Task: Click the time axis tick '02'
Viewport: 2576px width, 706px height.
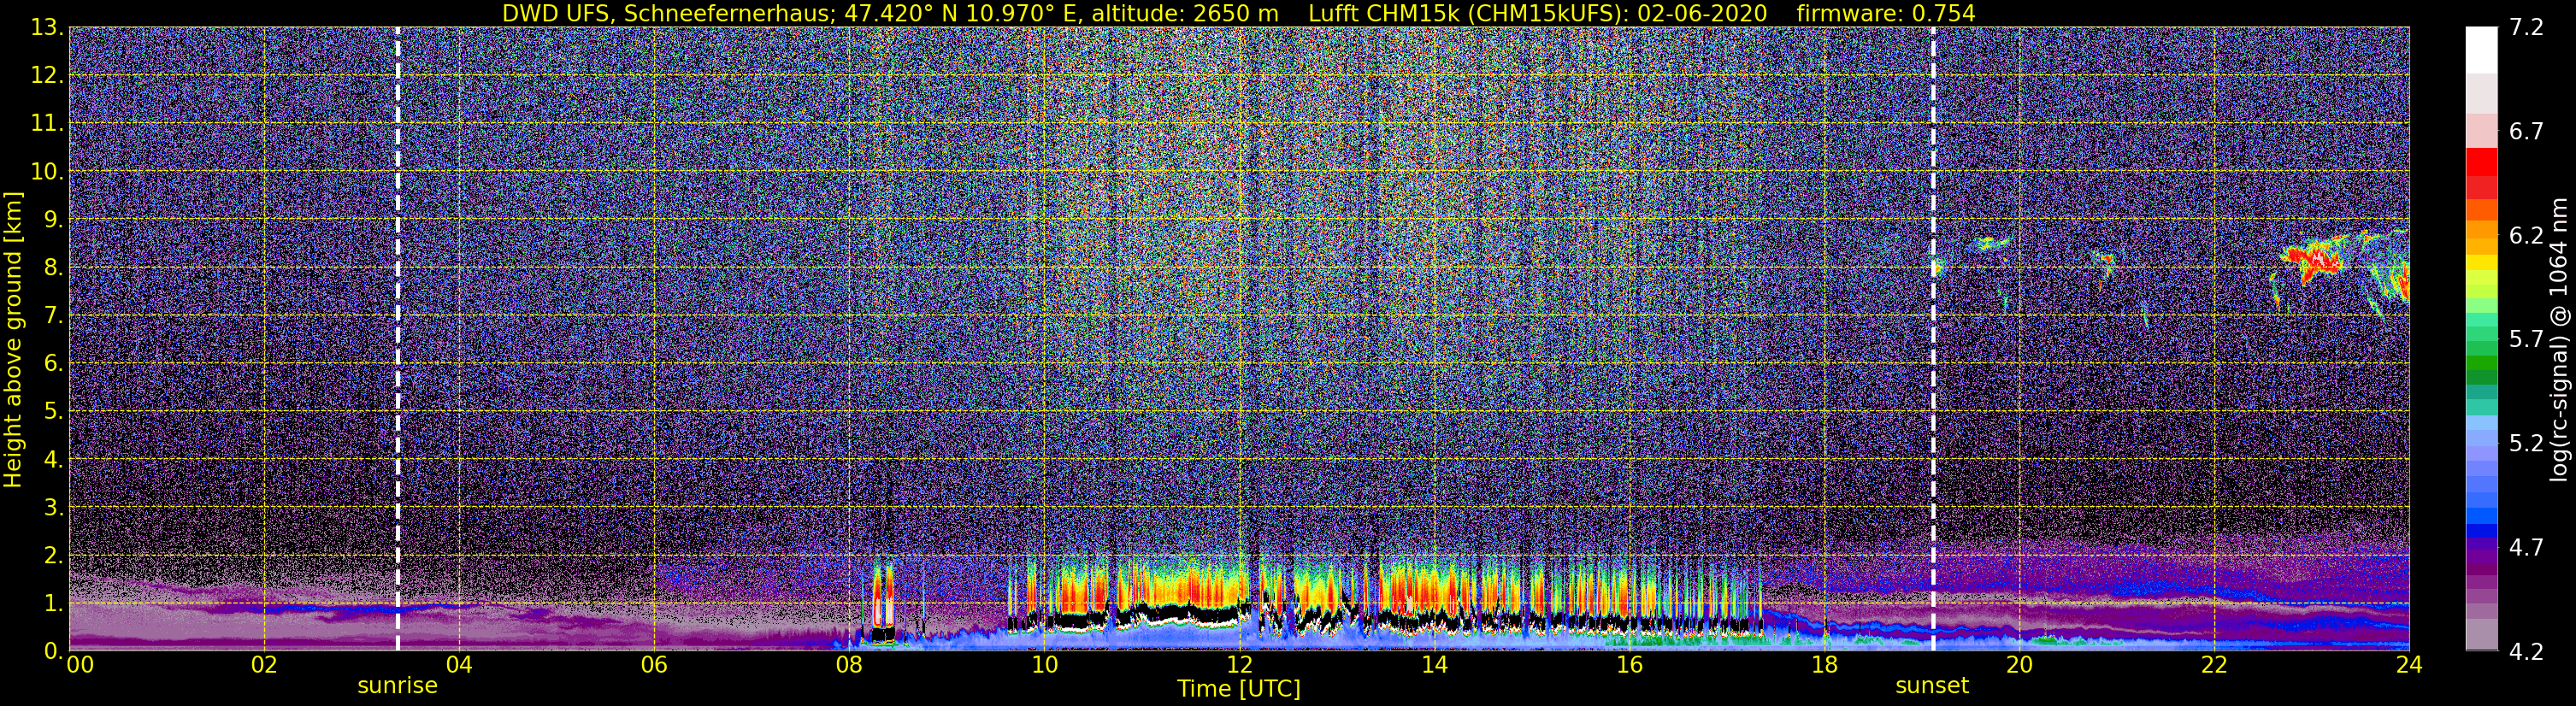Action: [263, 664]
